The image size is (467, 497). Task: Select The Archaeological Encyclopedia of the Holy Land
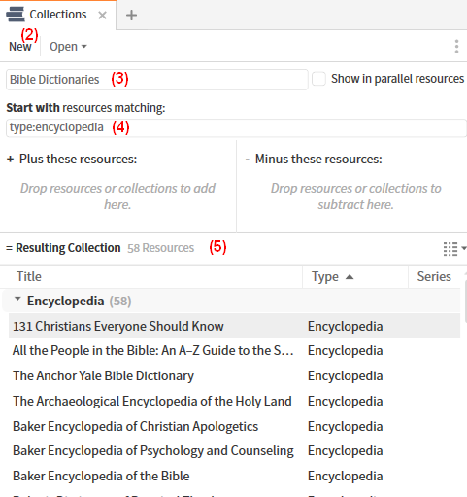pos(234,402)
